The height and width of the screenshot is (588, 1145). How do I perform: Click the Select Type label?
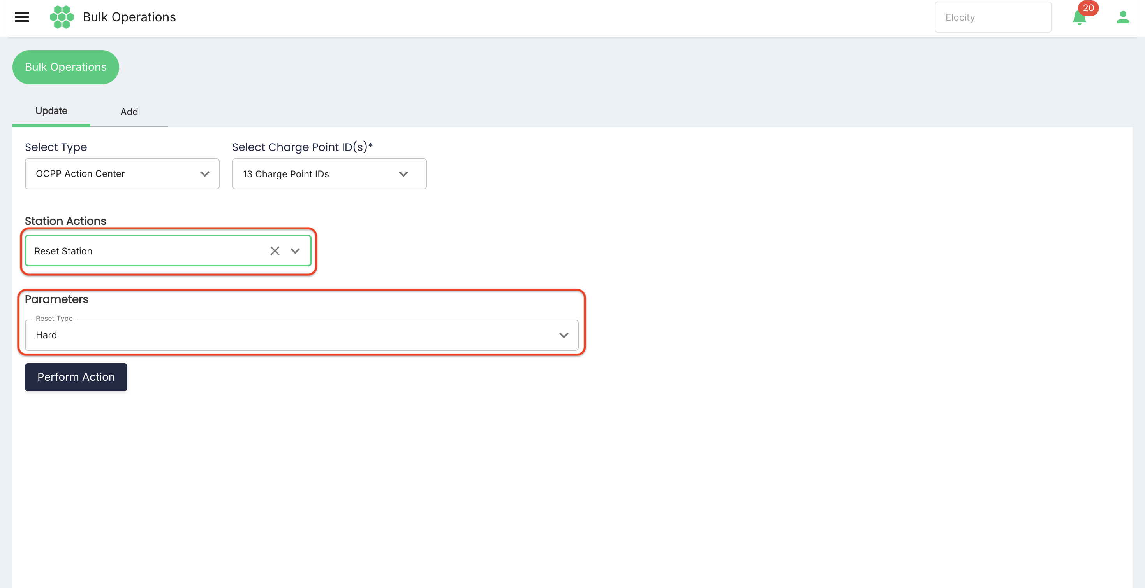(56, 147)
